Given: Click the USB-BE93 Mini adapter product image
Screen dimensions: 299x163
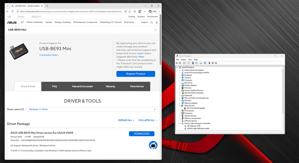Looking at the screenshot, I should (19, 51).
